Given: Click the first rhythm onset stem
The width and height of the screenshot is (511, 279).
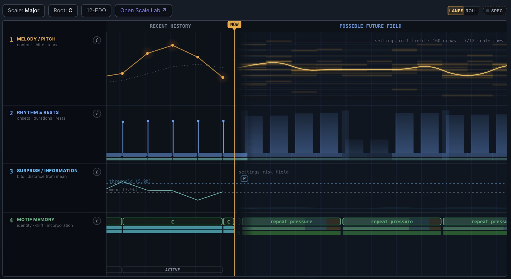Looking at the screenshot, I should tap(123, 137).
